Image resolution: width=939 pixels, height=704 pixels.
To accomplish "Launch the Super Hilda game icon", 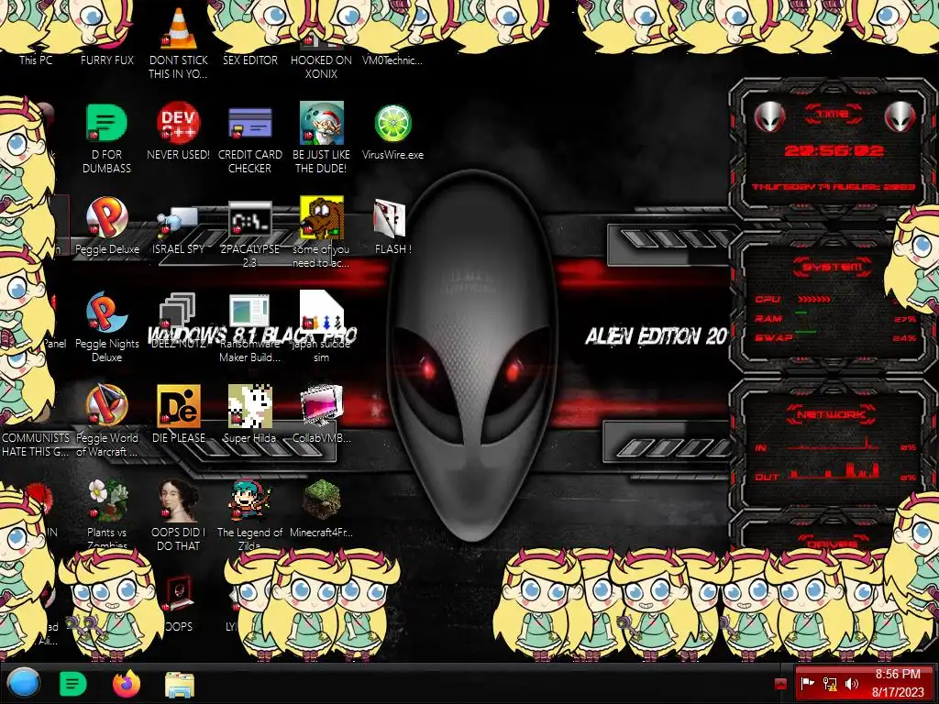I will 249,405.
